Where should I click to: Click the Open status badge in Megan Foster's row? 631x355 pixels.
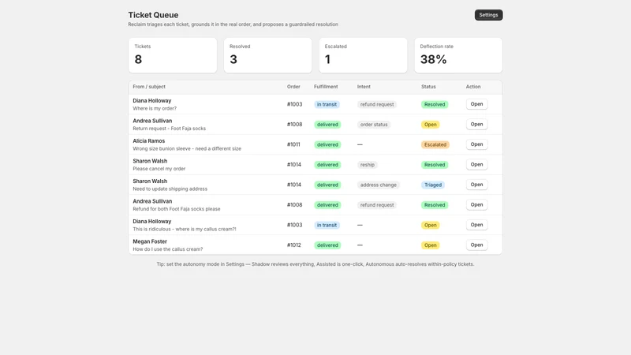pos(430,245)
